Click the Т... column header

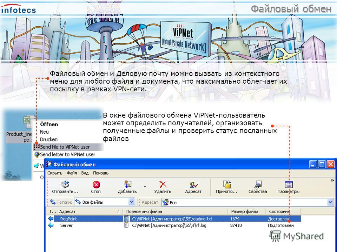coord(52,211)
